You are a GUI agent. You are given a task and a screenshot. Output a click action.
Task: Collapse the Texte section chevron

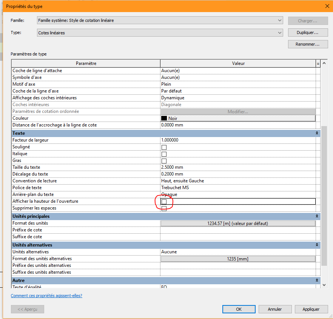(317, 133)
